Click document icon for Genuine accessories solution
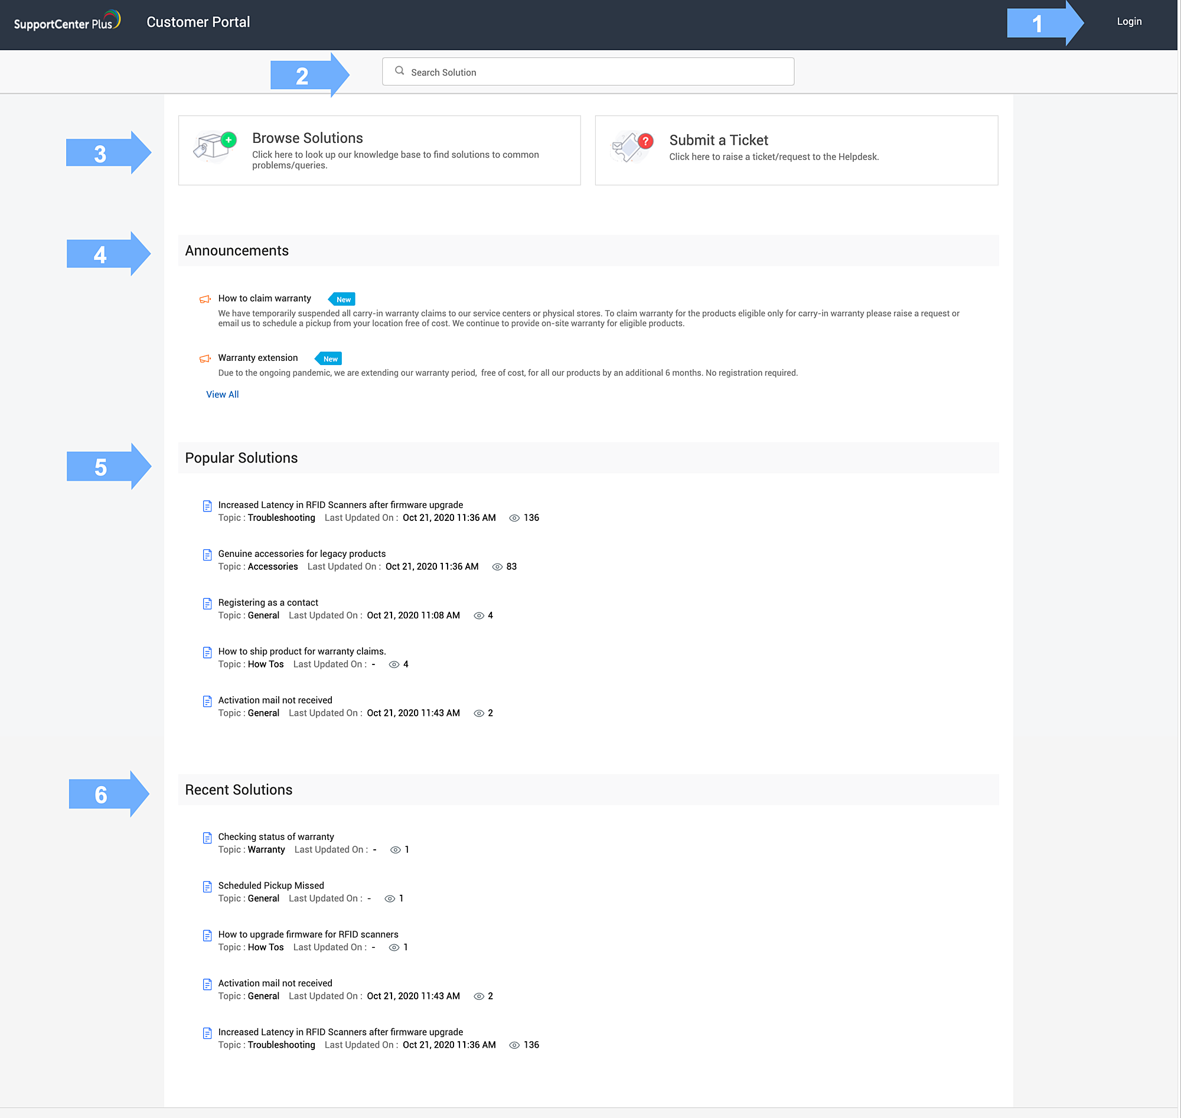Screen dimensions: 1181x1118 click(207, 555)
